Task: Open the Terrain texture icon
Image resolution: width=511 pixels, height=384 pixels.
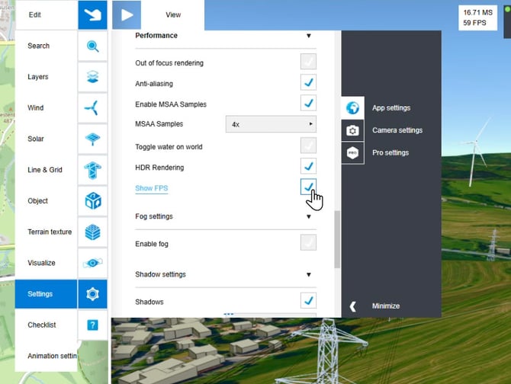Action: pos(93,232)
